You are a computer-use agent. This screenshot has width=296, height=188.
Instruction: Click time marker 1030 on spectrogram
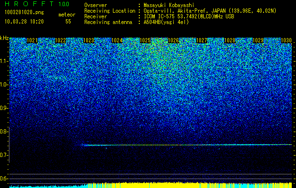286,40
